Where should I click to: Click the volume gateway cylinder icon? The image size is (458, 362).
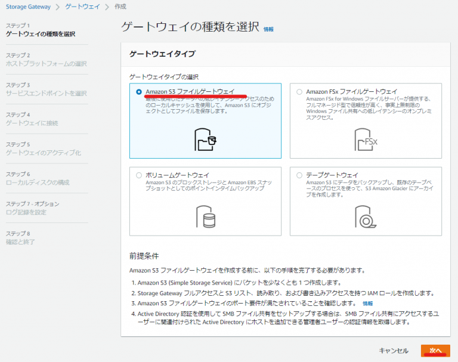coord(206,216)
